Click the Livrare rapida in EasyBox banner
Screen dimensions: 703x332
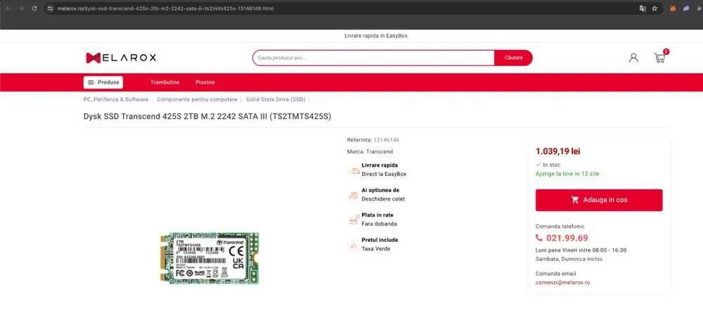[376, 35]
